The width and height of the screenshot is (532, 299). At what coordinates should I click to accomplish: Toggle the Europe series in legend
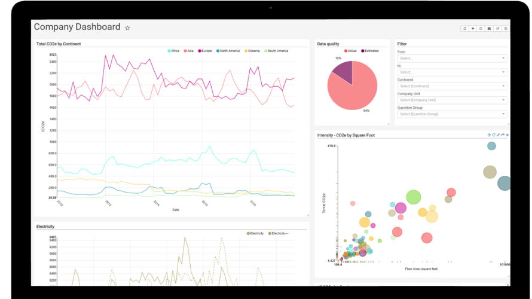205,51
